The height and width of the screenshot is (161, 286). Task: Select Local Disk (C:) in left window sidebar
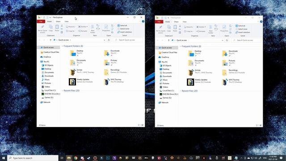[49, 90]
